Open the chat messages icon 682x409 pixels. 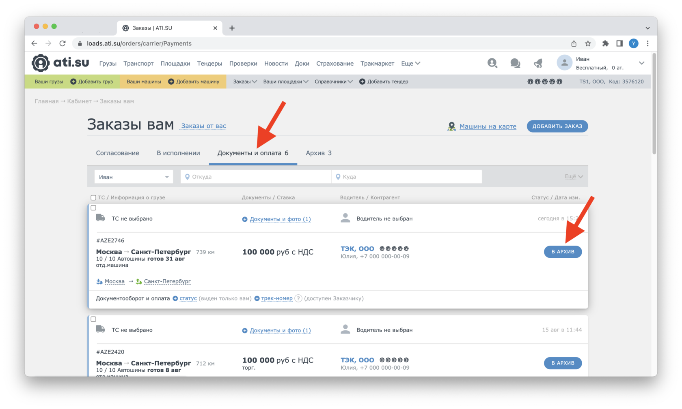tap(515, 63)
